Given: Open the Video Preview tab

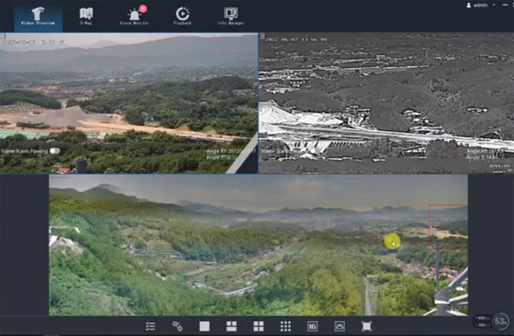Looking at the screenshot, I should tap(38, 16).
